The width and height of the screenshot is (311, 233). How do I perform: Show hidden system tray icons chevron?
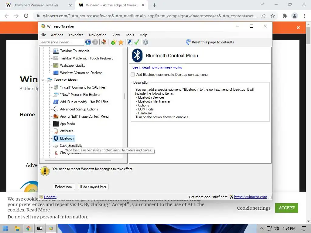click(262, 228)
